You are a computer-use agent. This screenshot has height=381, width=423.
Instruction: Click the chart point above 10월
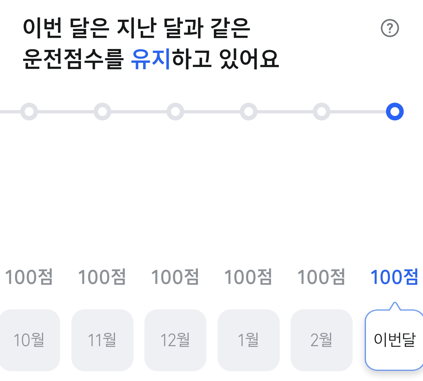coord(29,112)
